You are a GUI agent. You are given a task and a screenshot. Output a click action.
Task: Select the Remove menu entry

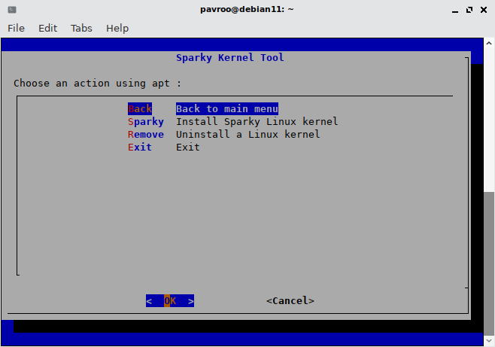pyautogui.click(x=146, y=135)
